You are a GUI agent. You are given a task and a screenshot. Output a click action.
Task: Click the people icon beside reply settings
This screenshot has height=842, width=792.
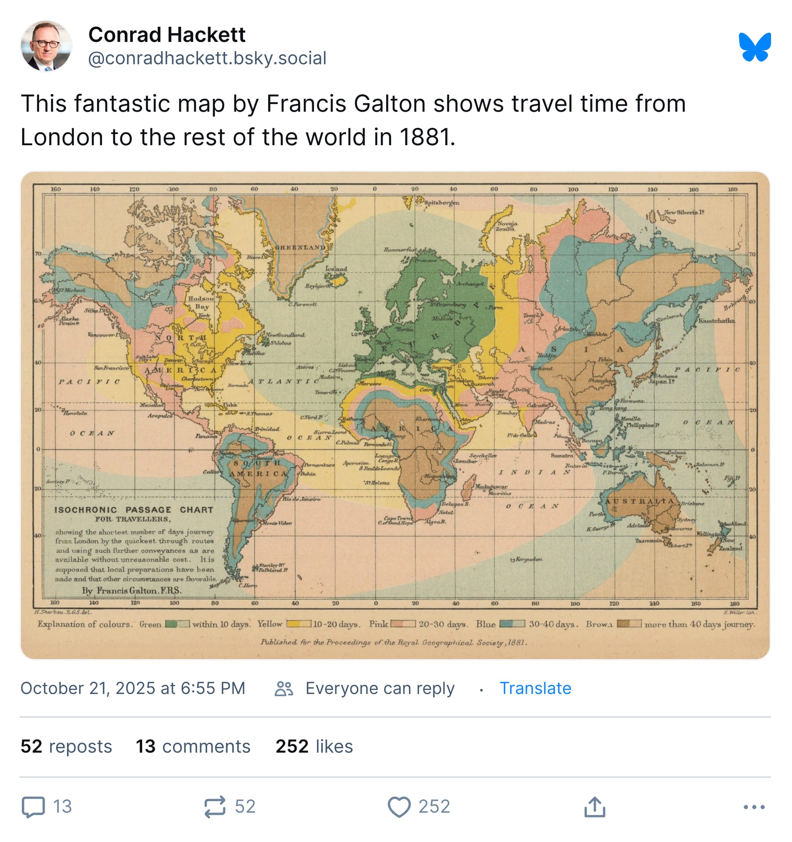coord(284,689)
